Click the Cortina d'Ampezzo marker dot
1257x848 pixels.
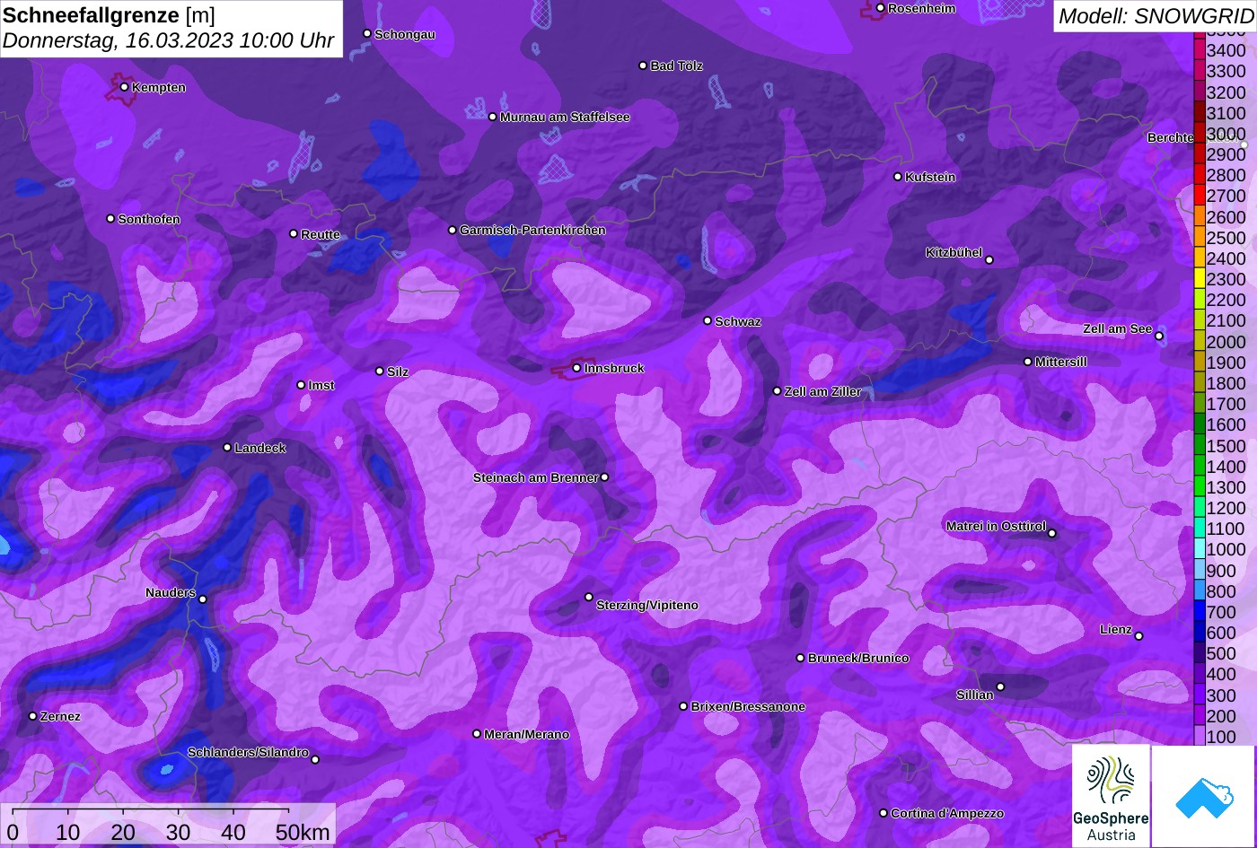(x=883, y=813)
